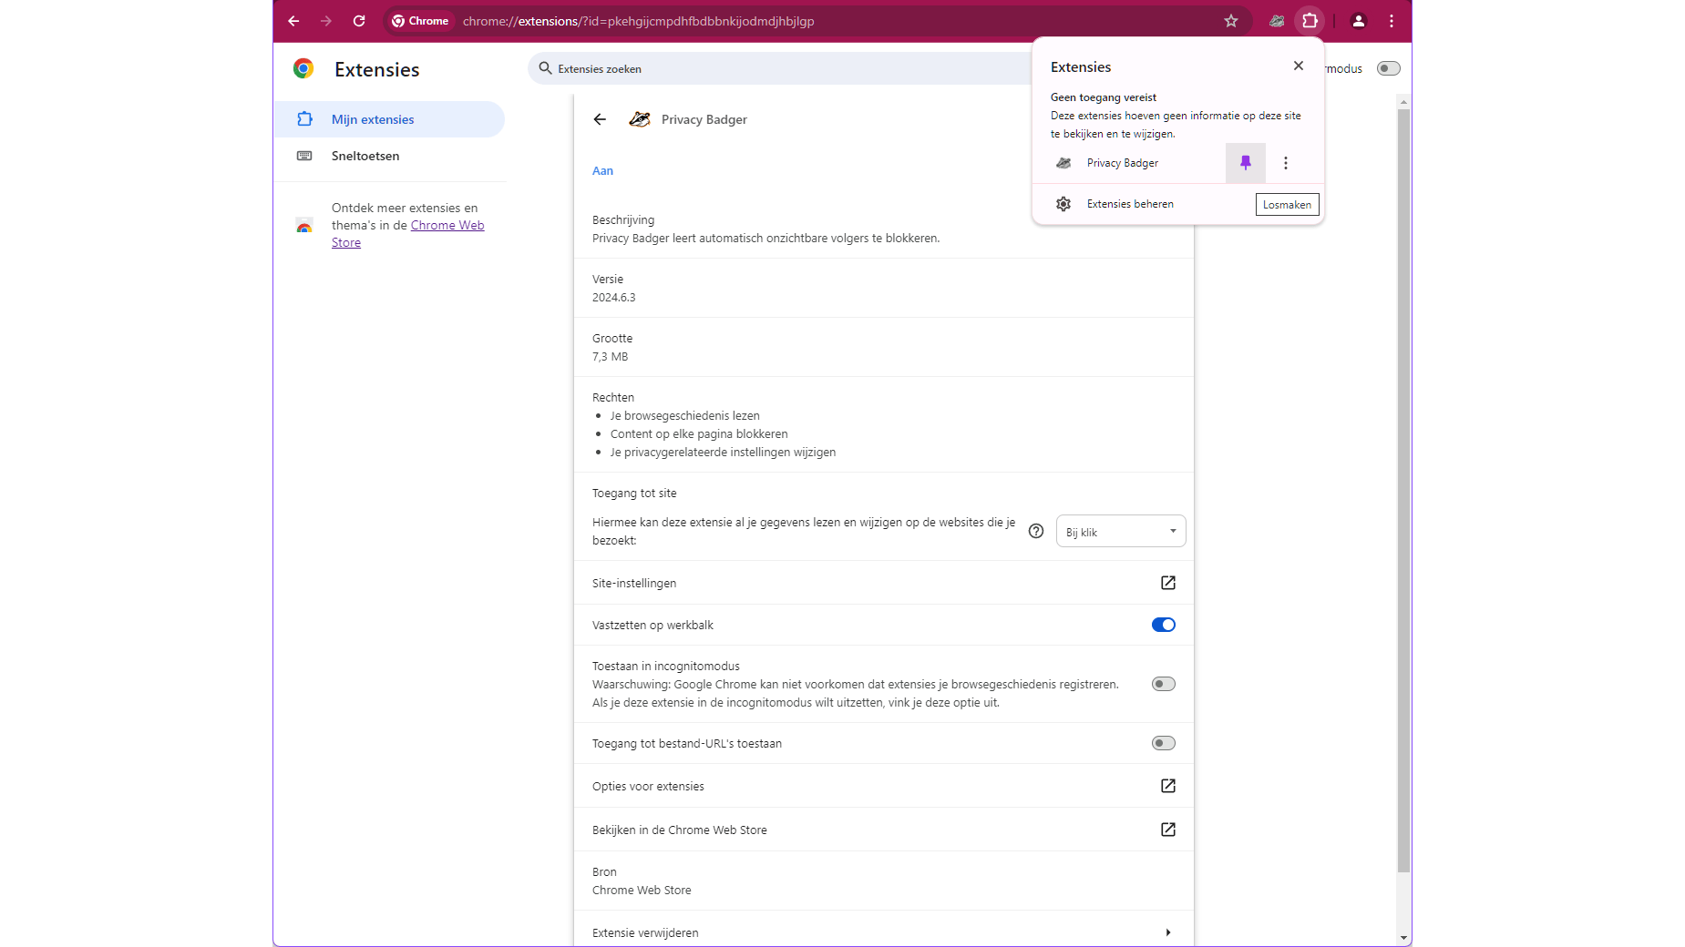This screenshot has width=1685, height=947.
Task: Go back from Privacy Badger details
Action: pyautogui.click(x=600, y=119)
